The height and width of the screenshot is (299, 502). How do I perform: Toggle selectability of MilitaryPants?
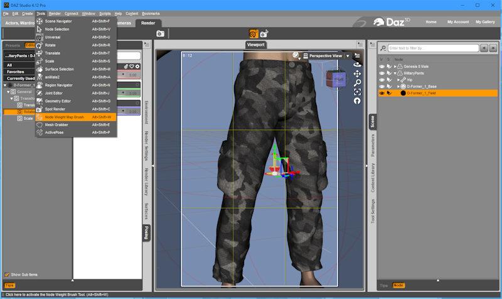pyautogui.click(x=389, y=73)
